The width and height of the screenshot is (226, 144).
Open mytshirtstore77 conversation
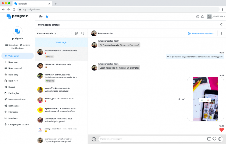coord(61,110)
